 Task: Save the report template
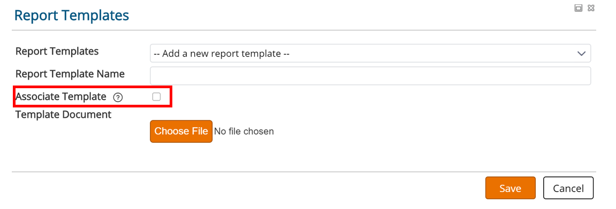(511, 188)
